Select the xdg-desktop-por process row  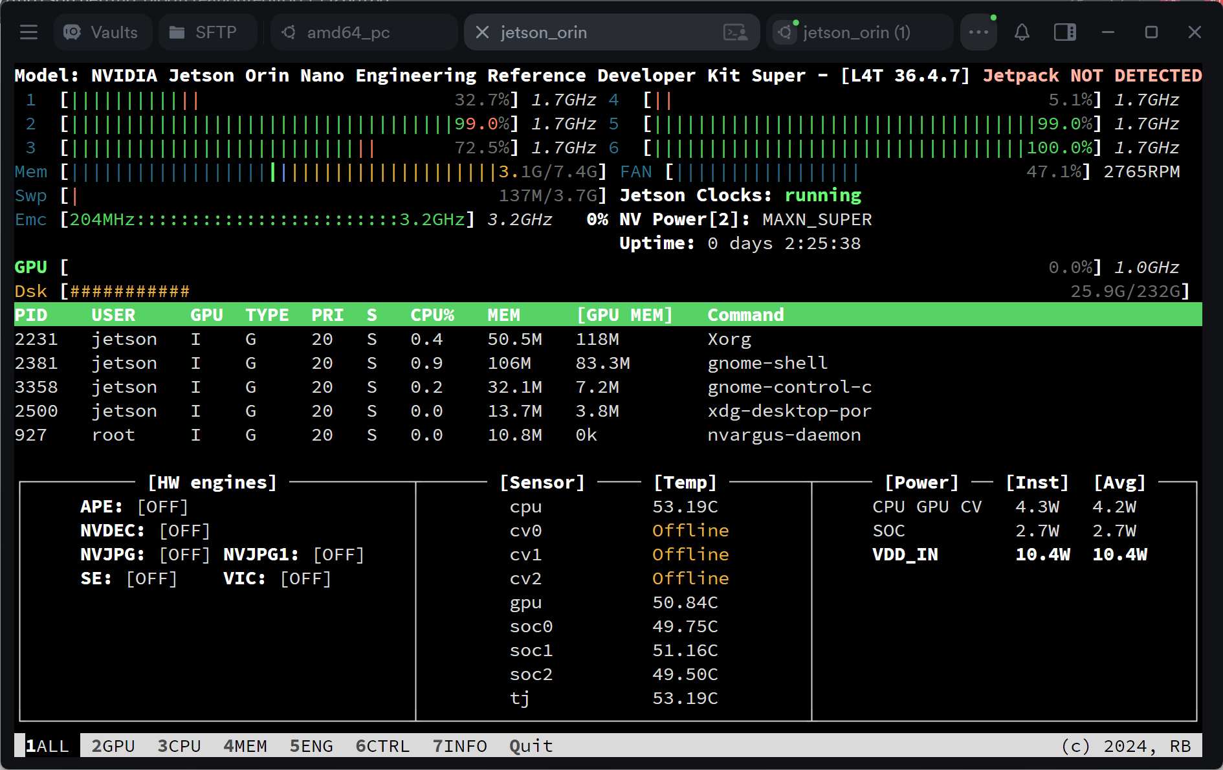[x=608, y=411]
